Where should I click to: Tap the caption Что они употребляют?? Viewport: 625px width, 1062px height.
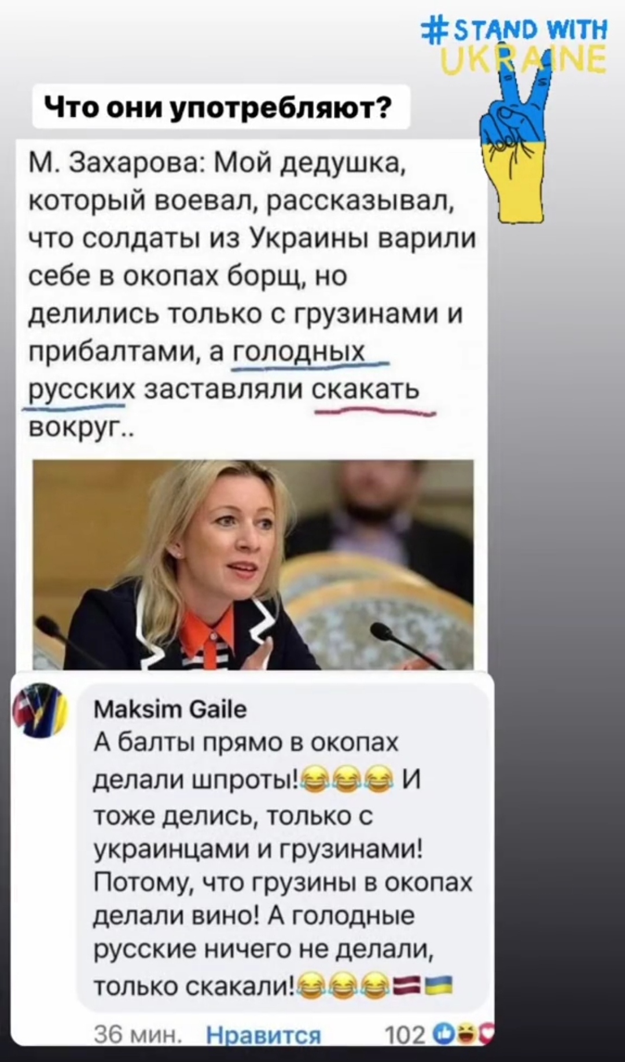(222, 106)
